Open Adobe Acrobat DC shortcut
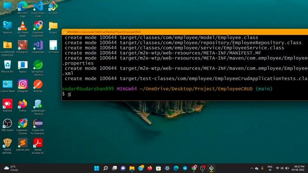The width and height of the screenshot is (308, 173). point(38,146)
